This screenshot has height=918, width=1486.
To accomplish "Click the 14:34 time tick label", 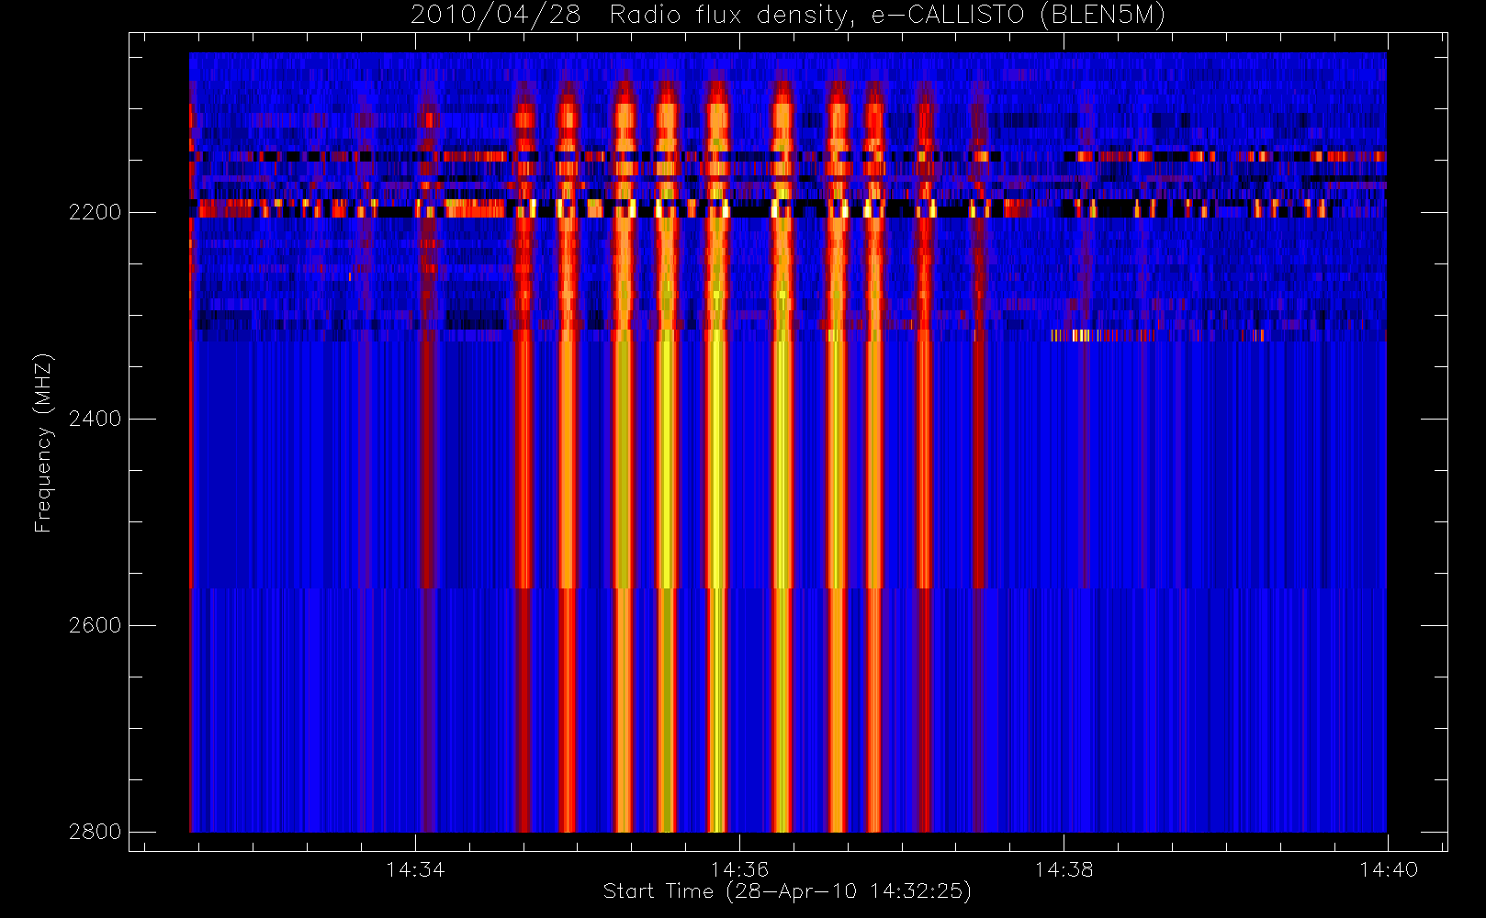I will point(415,869).
